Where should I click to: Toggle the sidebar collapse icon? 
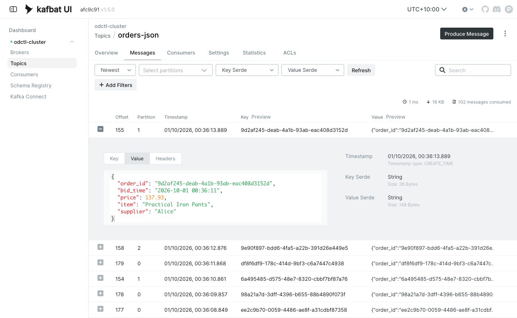pos(13,9)
